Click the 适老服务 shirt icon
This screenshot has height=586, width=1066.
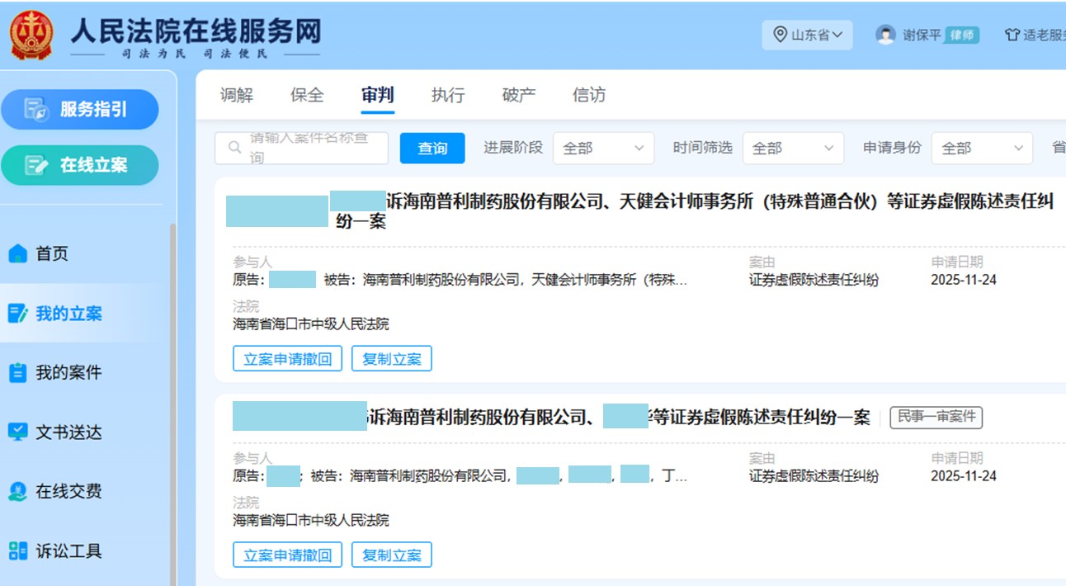[x=1012, y=35]
